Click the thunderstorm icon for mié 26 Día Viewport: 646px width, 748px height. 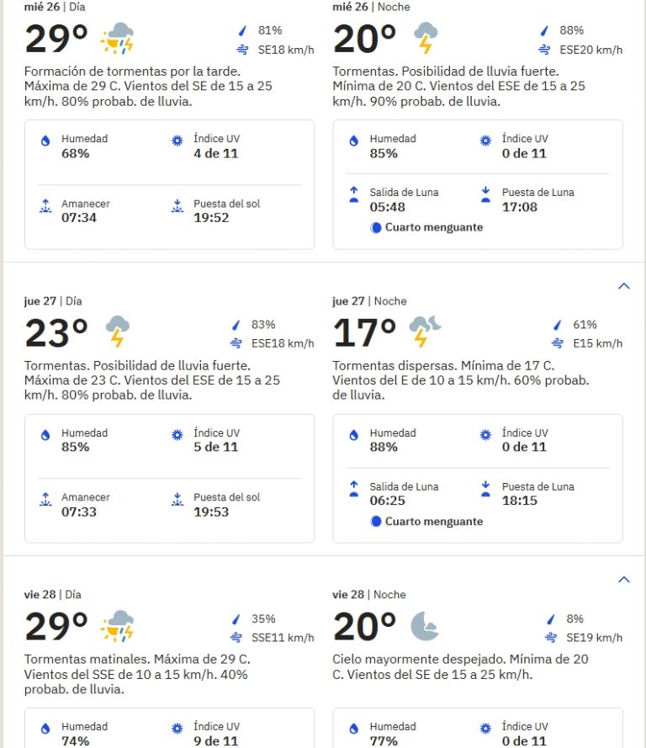117,39
